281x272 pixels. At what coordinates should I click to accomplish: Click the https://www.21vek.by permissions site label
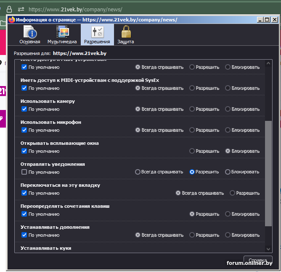tap(80, 53)
